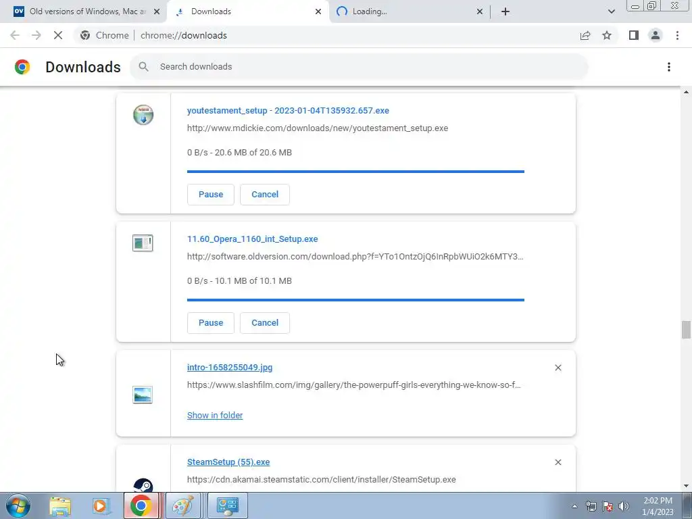Viewport: 692px width, 519px height.
Task: Switch to the Downloads tab
Action: pos(248,11)
